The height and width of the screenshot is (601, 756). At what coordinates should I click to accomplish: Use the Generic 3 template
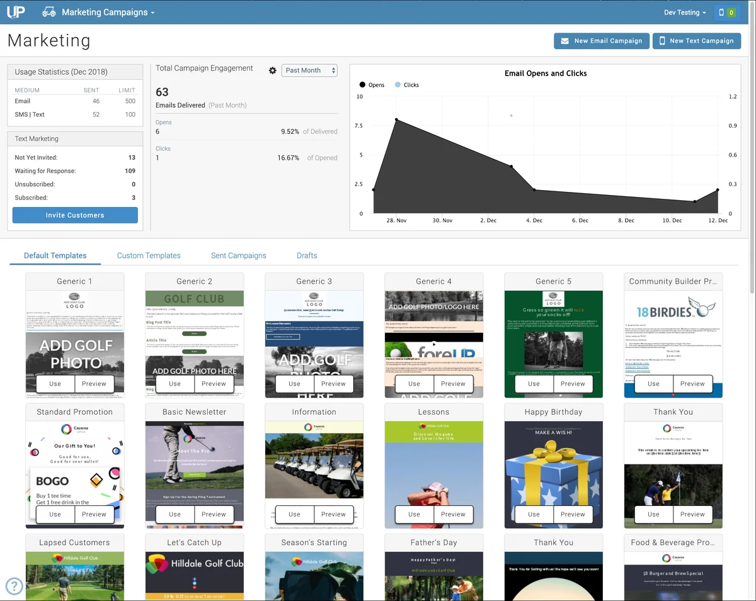point(295,384)
